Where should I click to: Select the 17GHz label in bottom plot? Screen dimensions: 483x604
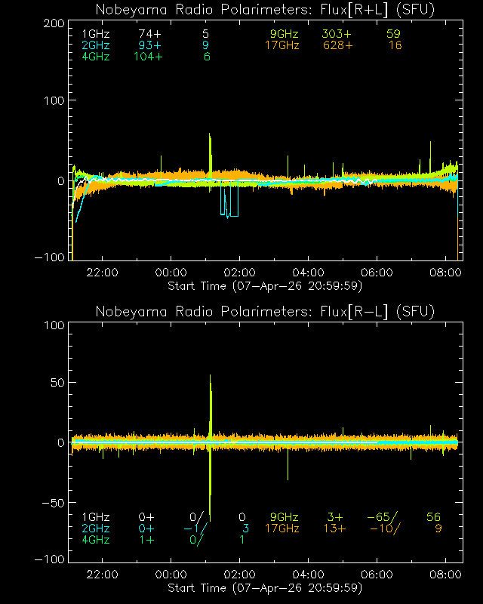coord(282,528)
